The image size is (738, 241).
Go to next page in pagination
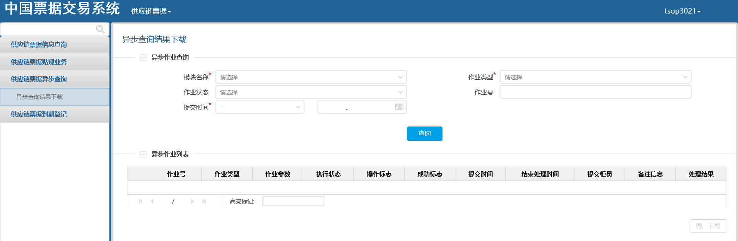[192, 201]
